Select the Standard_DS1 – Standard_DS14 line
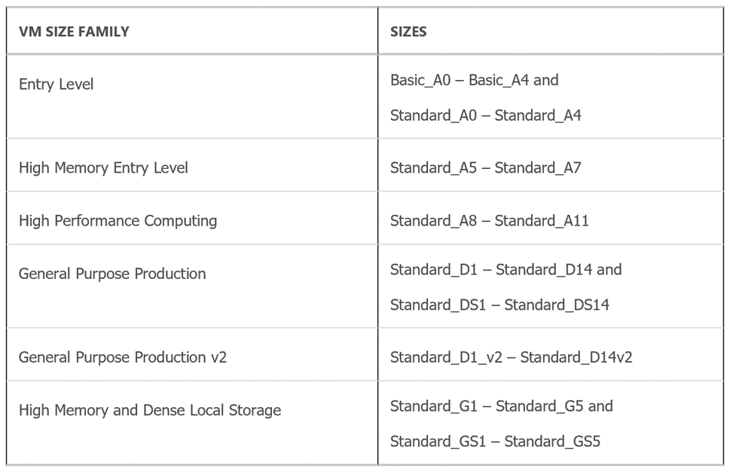733x472 pixels. (499, 305)
